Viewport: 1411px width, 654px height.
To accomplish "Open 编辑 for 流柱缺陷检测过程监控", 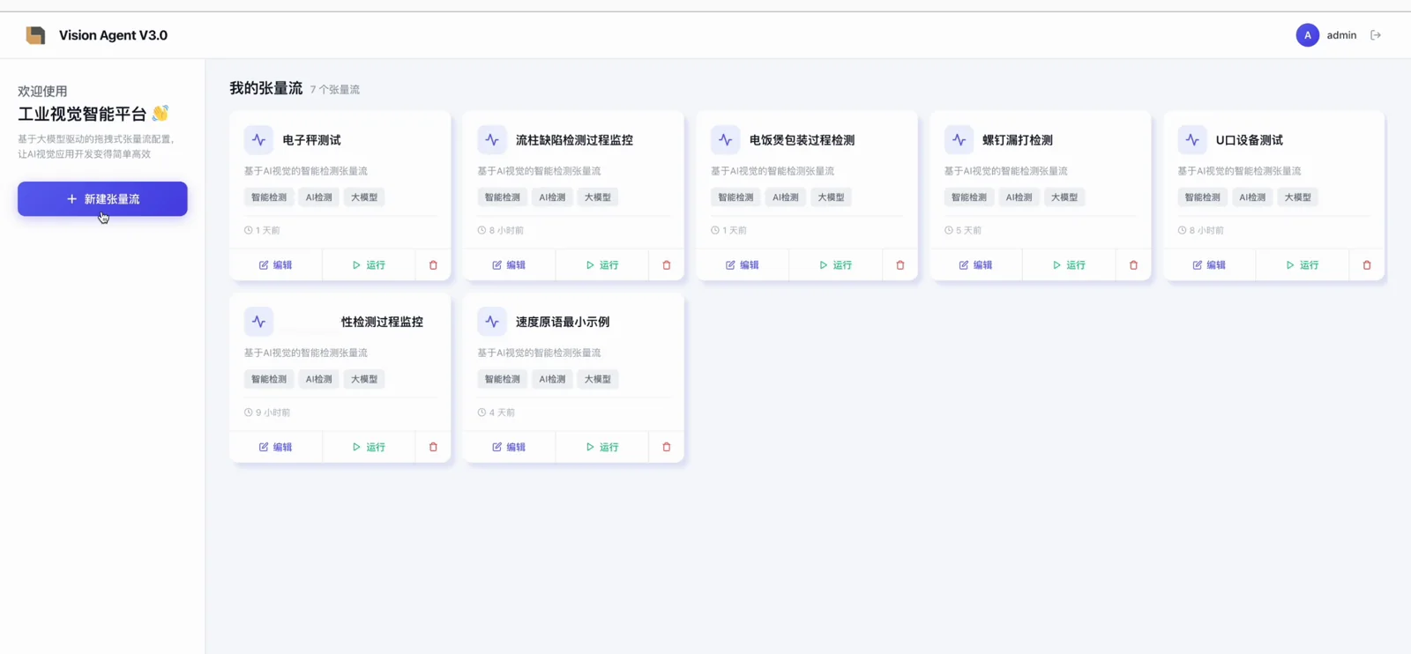I will [509, 265].
